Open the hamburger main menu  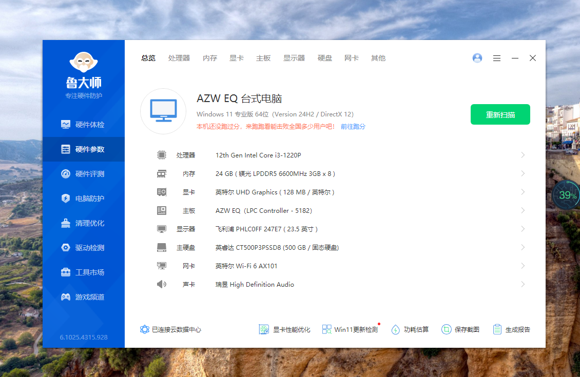497,58
